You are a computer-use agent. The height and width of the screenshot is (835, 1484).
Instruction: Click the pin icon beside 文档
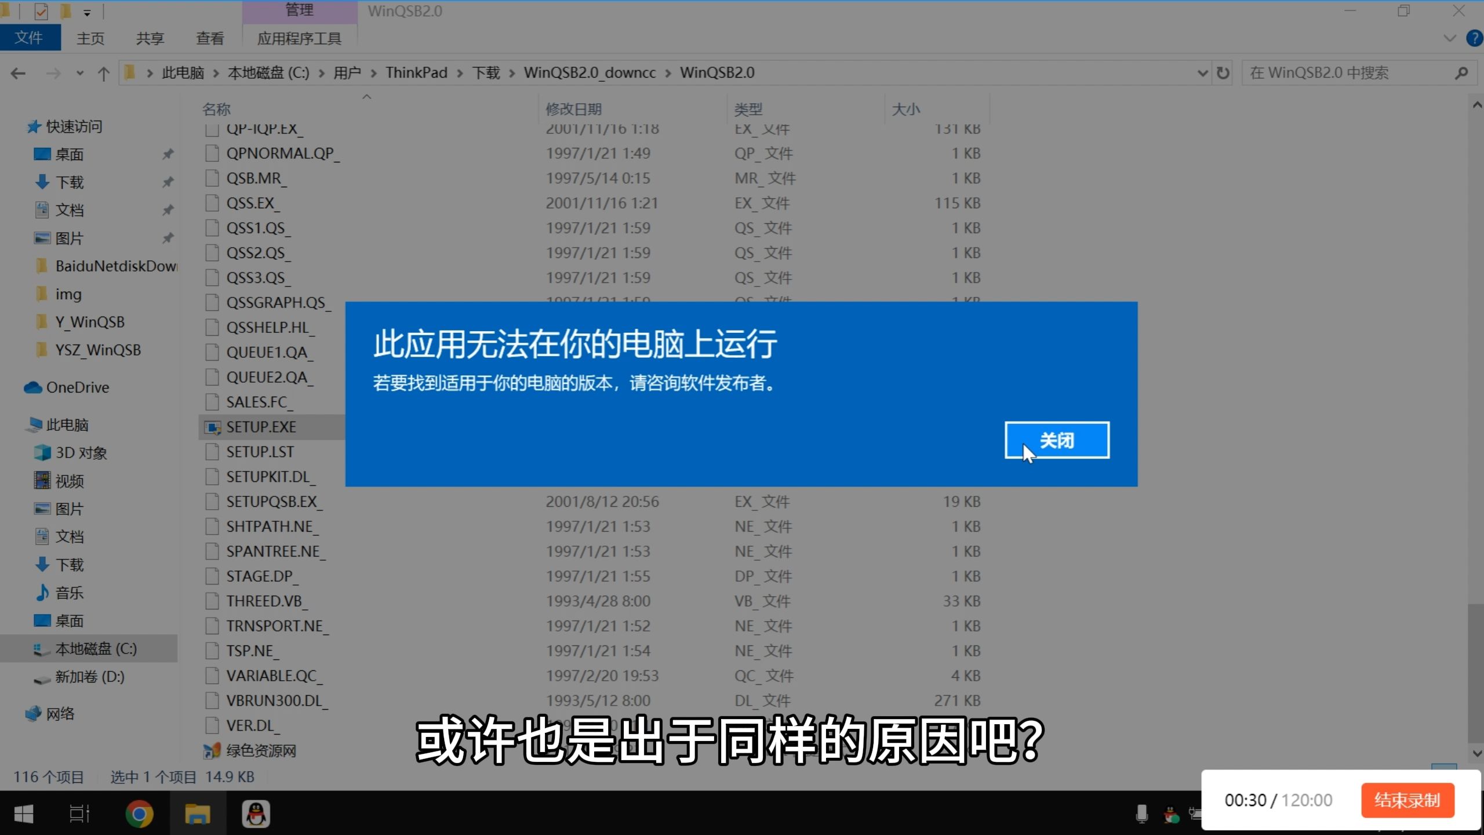coord(168,210)
